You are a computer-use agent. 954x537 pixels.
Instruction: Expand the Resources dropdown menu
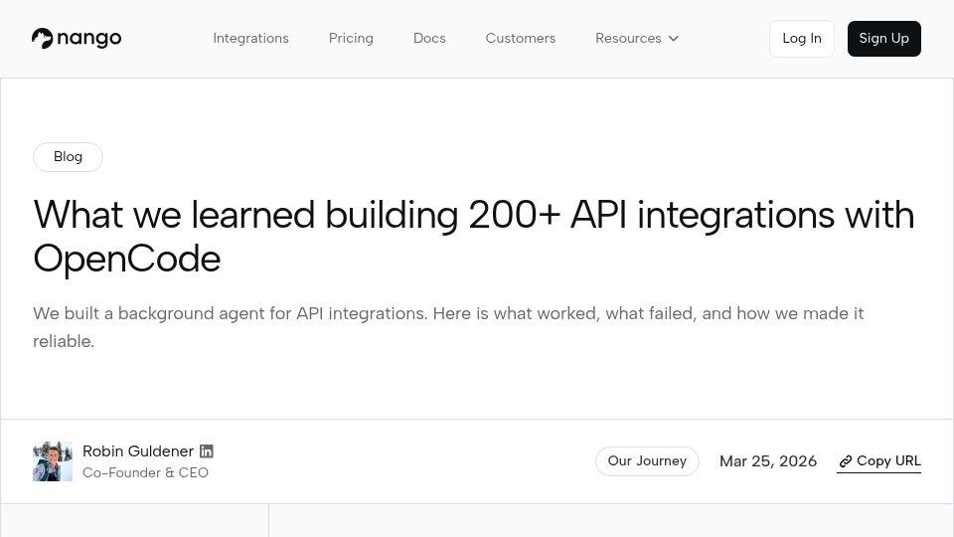tap(637, 39)
